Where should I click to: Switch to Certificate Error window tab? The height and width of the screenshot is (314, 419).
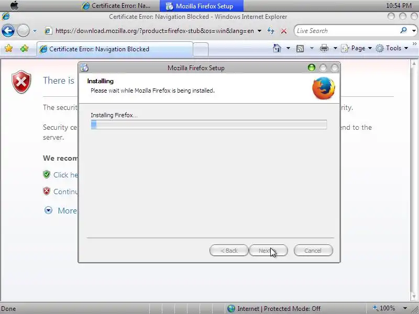[x=117, y=6]
